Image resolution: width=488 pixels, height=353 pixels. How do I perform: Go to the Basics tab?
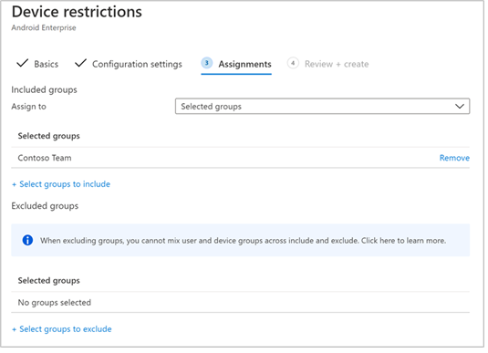(x=46, y=64)
